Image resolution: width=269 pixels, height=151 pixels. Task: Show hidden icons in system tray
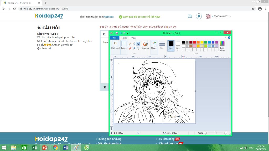(237, 148)
